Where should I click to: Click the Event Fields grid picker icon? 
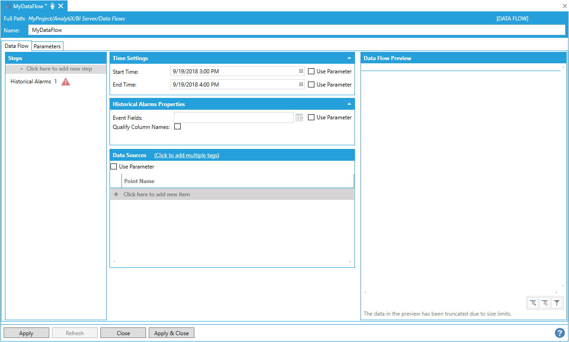click(299, 117)
